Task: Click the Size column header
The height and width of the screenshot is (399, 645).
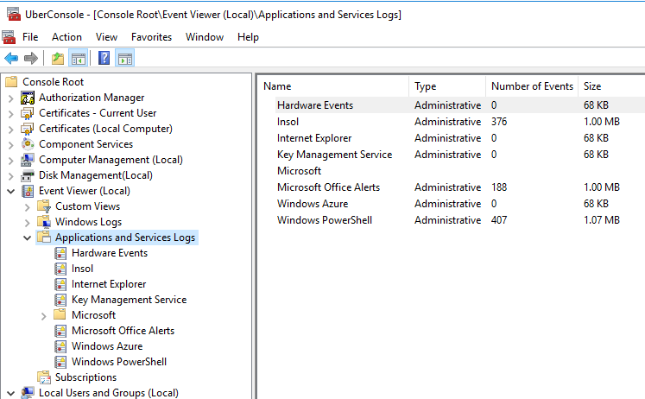Action: point(592,86)
